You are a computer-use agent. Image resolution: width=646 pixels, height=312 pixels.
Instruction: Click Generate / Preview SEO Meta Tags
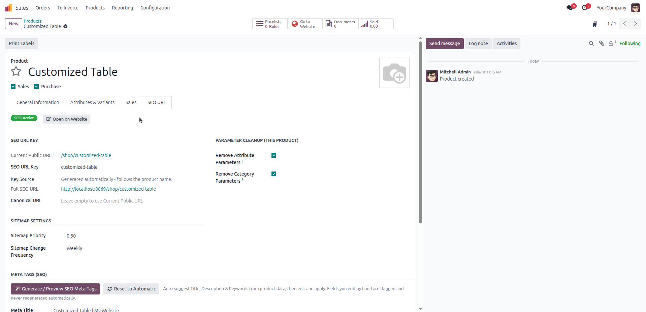pos(55,289)
